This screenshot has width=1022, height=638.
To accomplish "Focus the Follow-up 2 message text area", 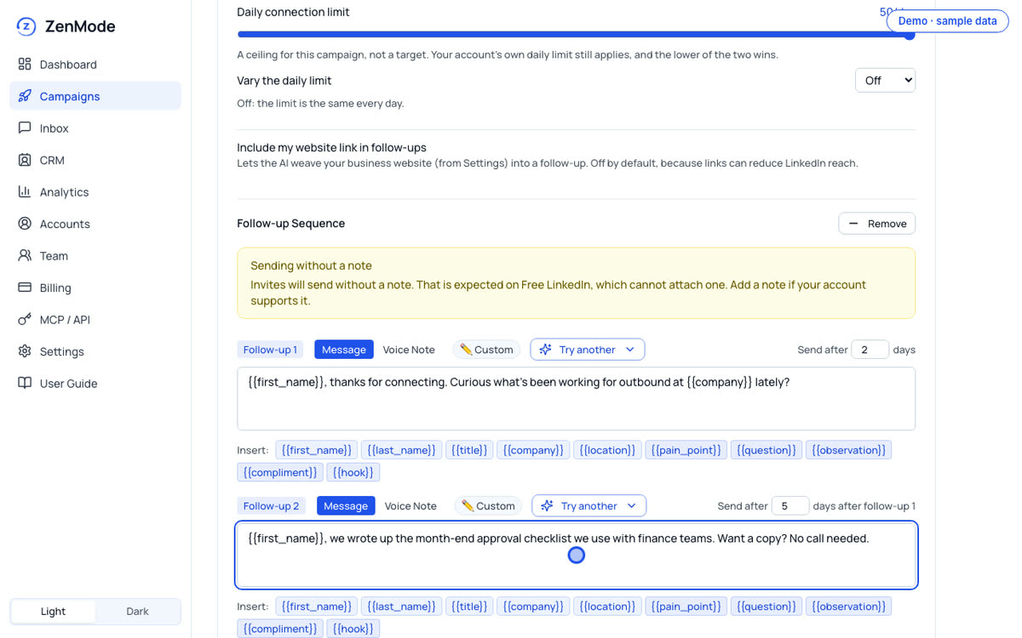I will point(577,555).
